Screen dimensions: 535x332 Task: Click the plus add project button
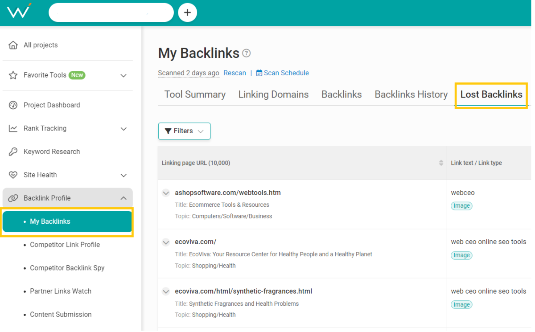(187, 12)
